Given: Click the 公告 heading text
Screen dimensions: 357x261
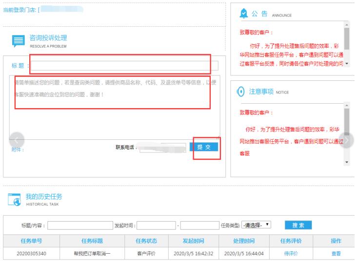Looking at the screenshot, I should [x=259, y=14].
